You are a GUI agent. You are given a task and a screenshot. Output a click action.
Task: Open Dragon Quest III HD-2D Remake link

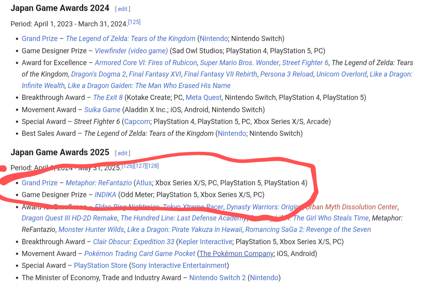[x=70, y=218]
